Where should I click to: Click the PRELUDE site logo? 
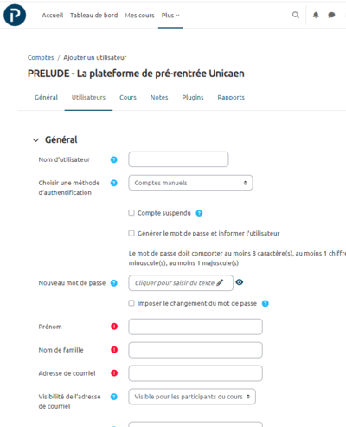(15, 15)
